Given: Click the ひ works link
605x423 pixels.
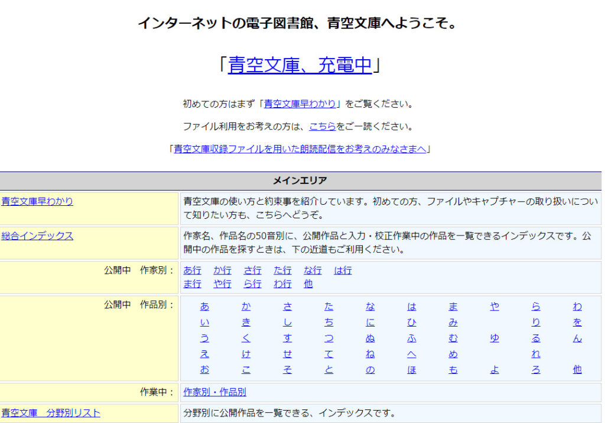Looking at the screenshot, I should [412, 322].
